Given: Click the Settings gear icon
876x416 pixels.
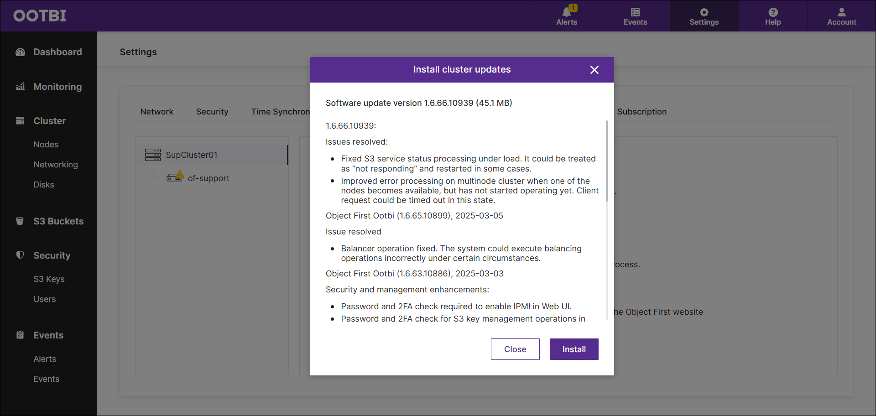Looking at the screenshot, I should (x=704, y=12).
